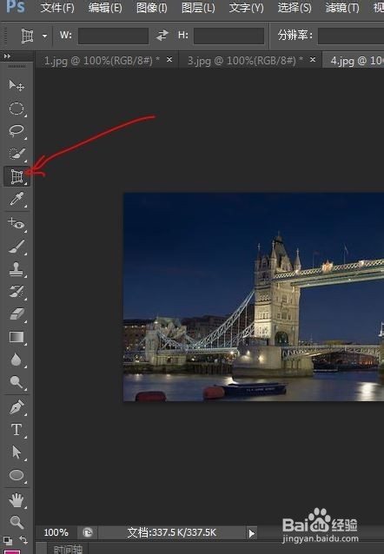Select the Zoom tool
Viewport: 384px width, 554px height.
[x=17, y=522]
